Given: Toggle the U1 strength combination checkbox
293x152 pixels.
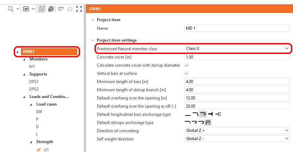Looking at the screenshot, I should (39, 149).
